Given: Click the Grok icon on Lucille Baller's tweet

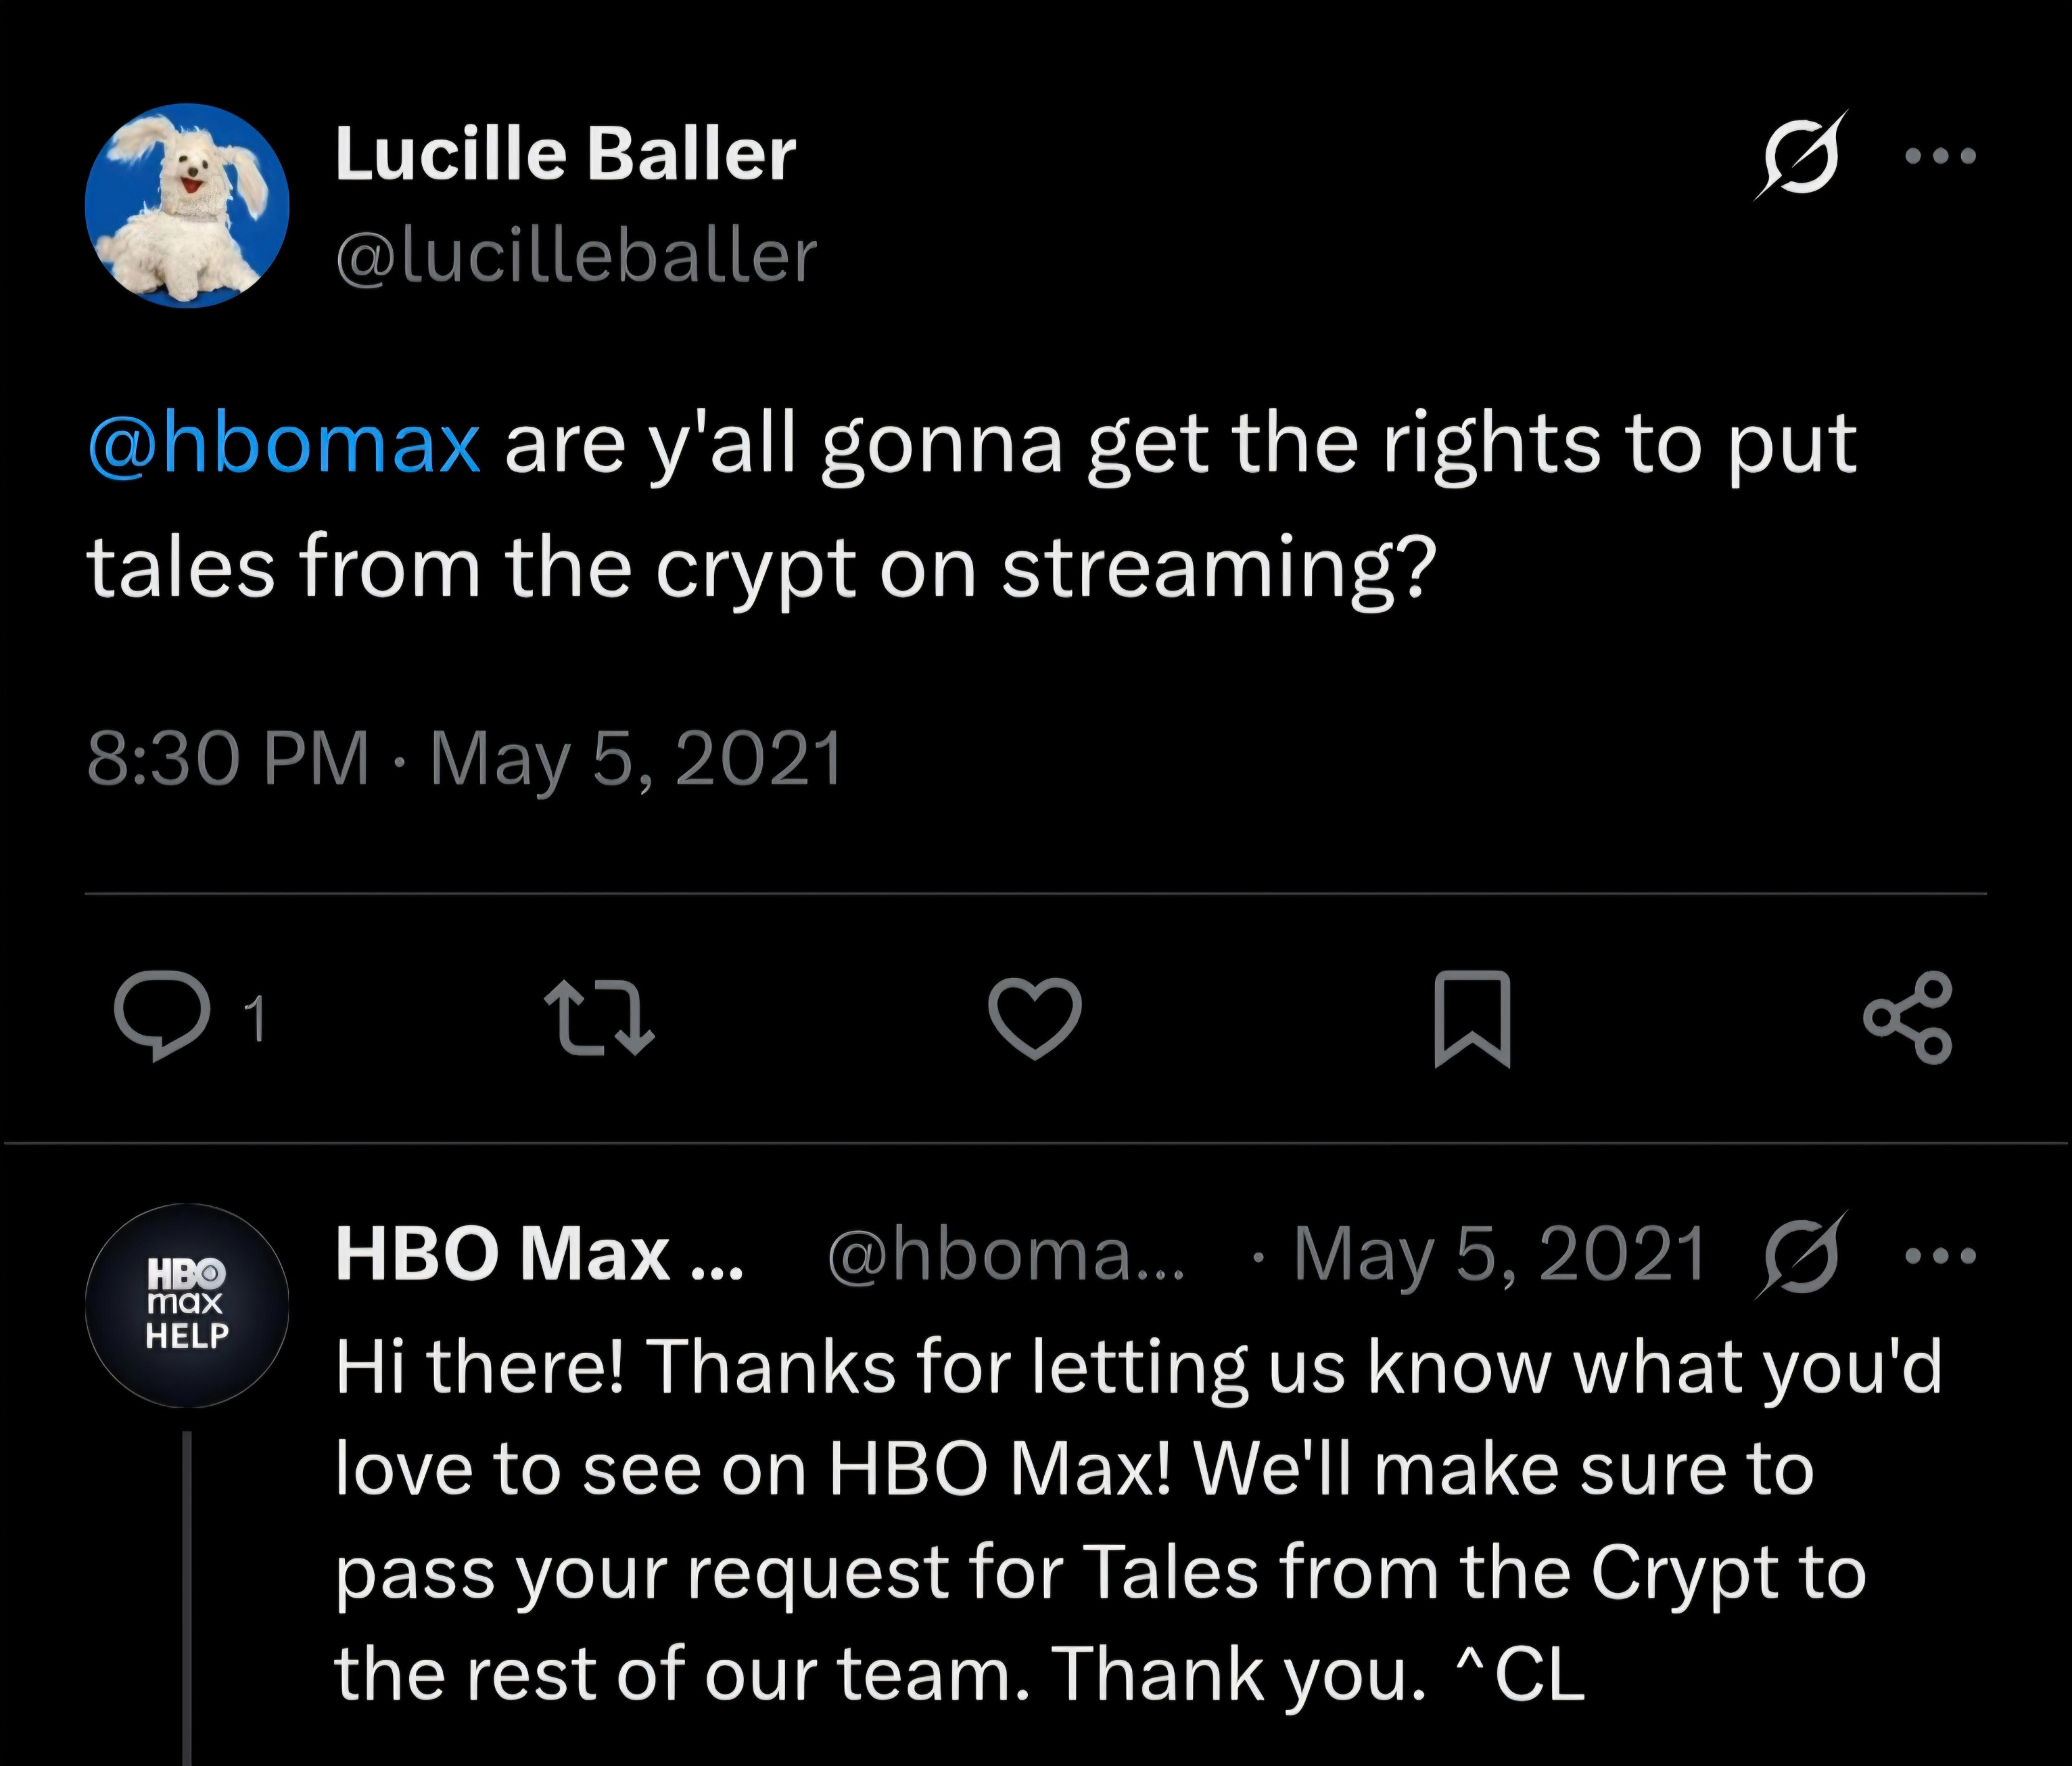Looking at the screenshot, I should click(x=1800, y=156).
